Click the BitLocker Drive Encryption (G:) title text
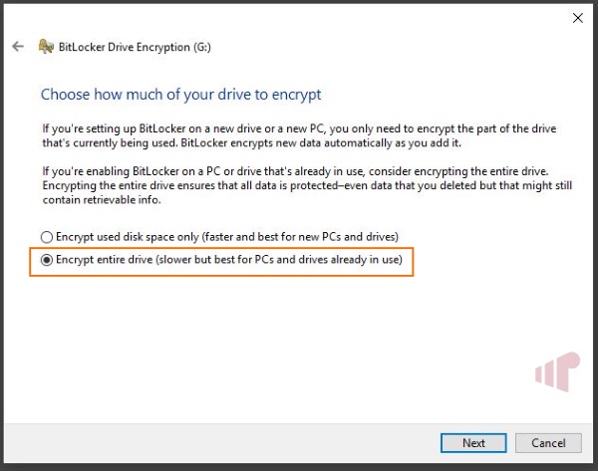The image size is (598, 471). 135,47
